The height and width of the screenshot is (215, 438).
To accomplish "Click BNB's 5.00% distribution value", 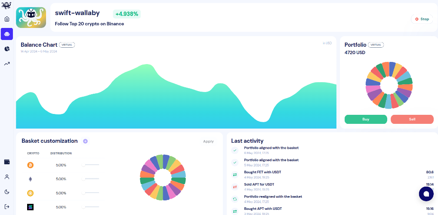I will (61, 193).
